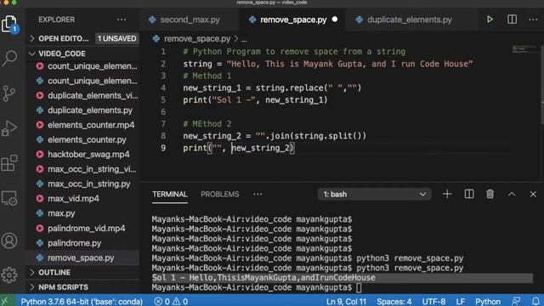
Task: Open the Accounts menu icon
Action: 9,241
